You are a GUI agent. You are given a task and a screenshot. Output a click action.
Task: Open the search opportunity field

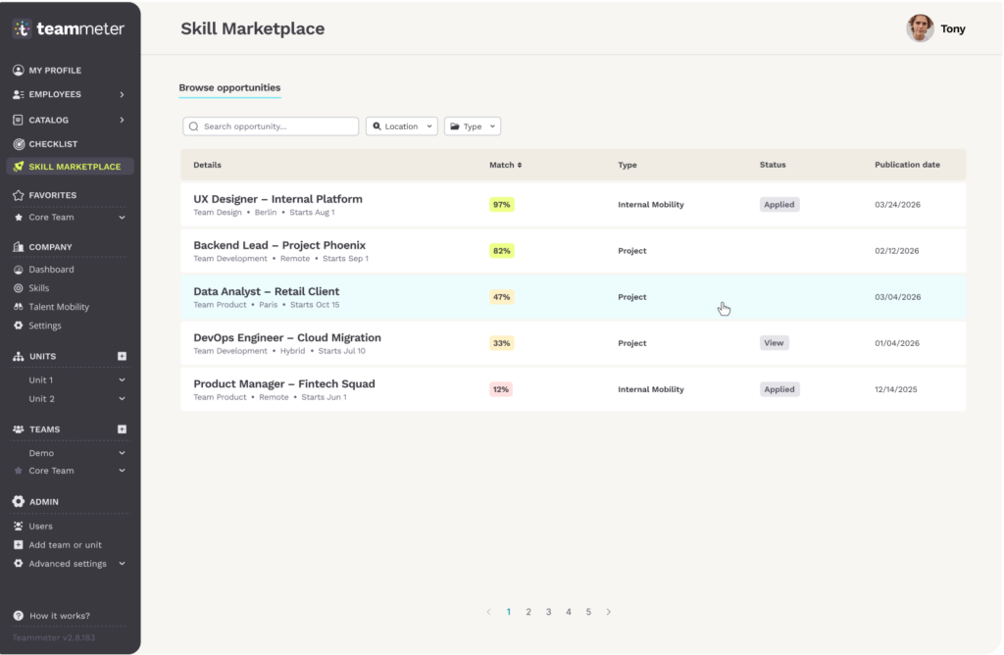coord(270,126)
